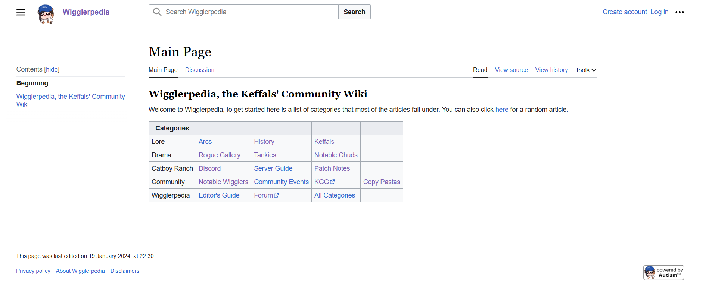Open the Keffals link
This screenshot has width=706, height=284.
[x=324, y=142]
